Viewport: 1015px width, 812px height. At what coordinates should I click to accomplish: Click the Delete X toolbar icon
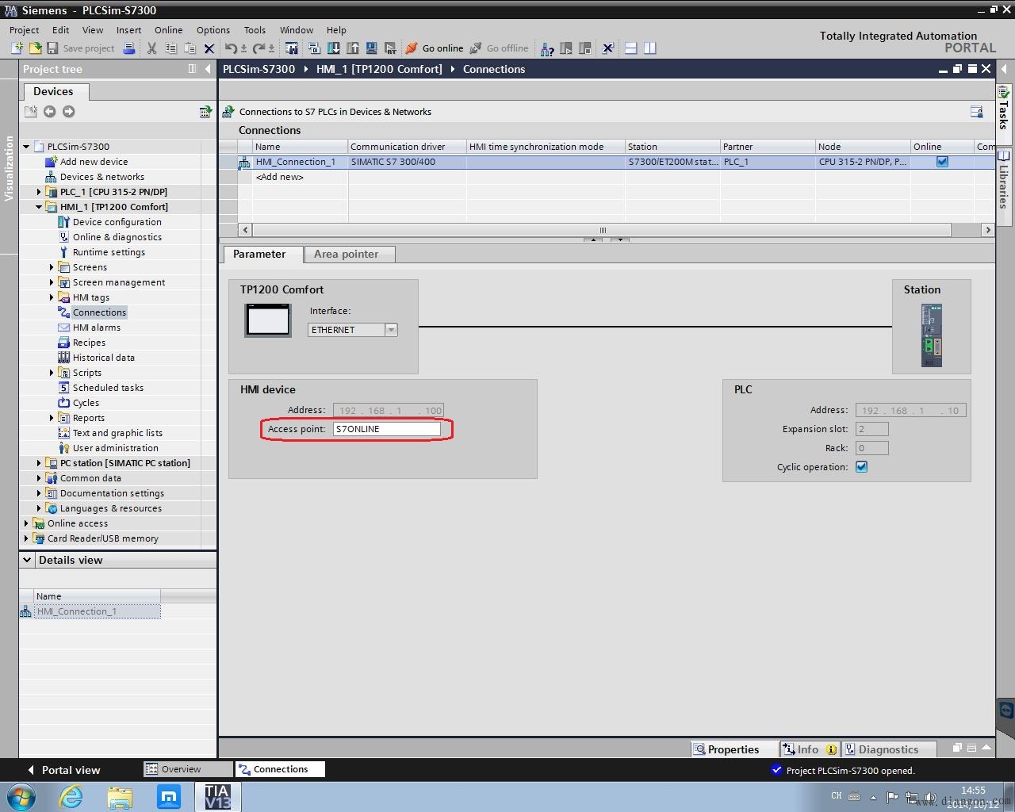(209, 48)
